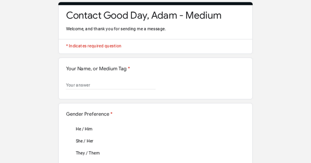
Task: Click the "Your answer" name text field
Action: coord(110,85)
